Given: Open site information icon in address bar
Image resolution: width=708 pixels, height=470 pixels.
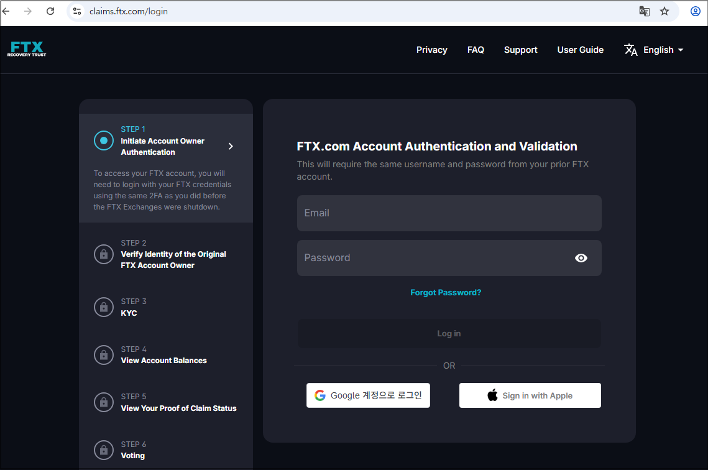Looking at the screenshot, I should (x=77, y=11).
